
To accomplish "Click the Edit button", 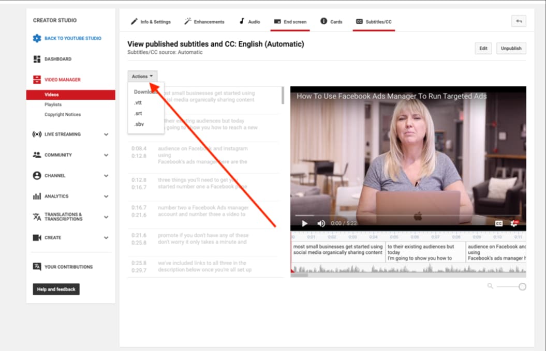I will coord(483,49).
